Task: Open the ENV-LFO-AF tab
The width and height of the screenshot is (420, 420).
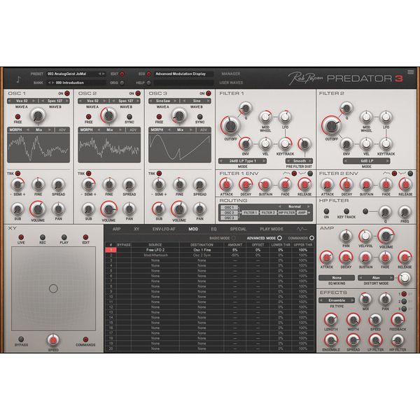Action: [x=164, y=229]
